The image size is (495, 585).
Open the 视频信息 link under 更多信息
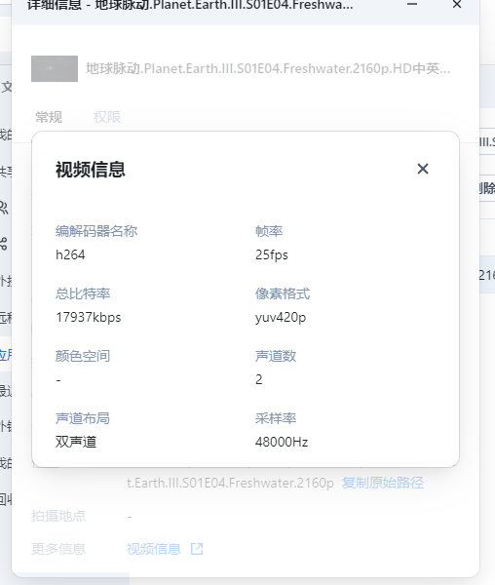pos(154,549)
